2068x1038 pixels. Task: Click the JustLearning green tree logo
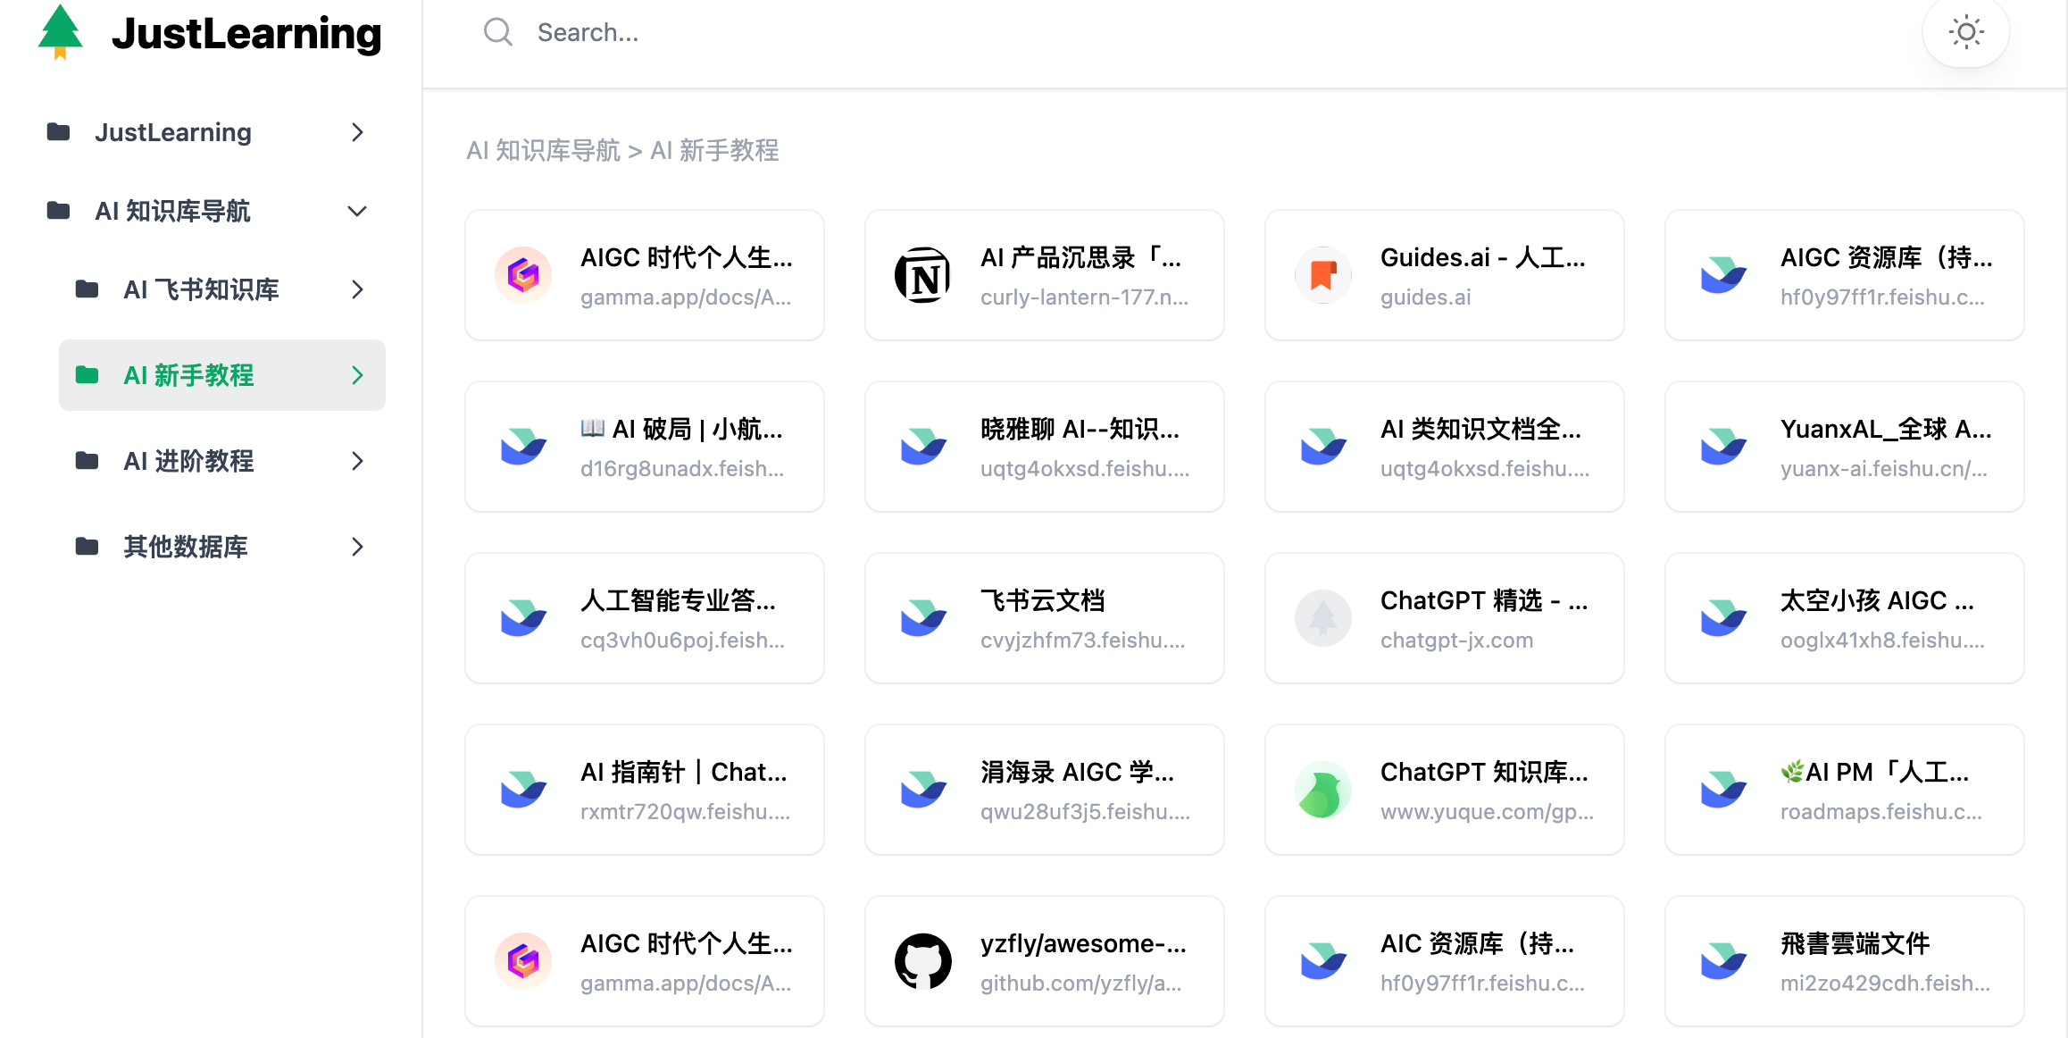point(61,32)
